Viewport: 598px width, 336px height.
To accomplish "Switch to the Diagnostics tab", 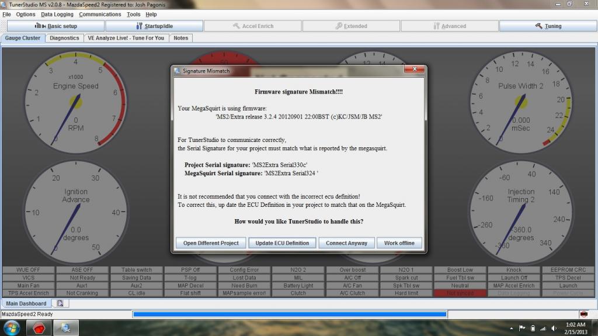I will coord(64,38).
